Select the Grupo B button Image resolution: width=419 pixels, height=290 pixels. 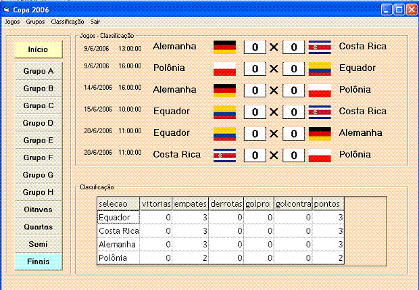(38, 89)
